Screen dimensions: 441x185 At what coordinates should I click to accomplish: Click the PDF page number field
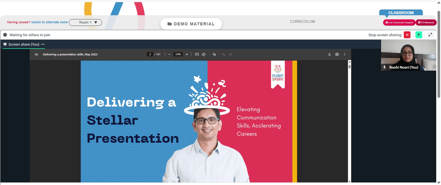click(150, 54)
